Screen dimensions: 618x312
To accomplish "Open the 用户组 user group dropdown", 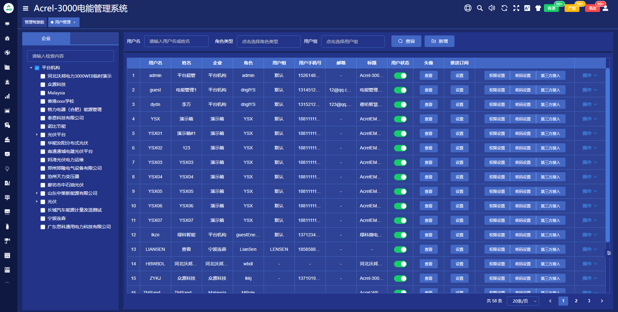I will tap(353, 41).
